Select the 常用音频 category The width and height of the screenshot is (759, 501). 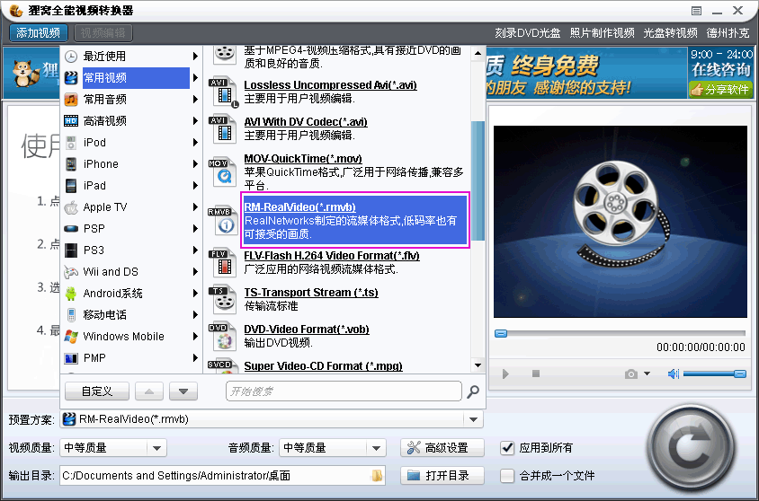tap(131, 99)
